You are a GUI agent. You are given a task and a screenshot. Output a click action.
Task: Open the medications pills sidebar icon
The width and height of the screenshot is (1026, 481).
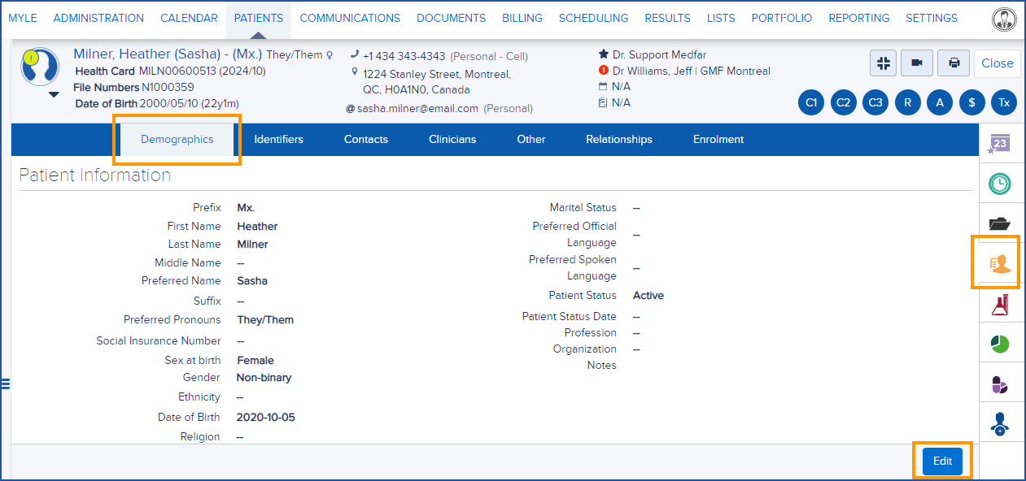1001,382
